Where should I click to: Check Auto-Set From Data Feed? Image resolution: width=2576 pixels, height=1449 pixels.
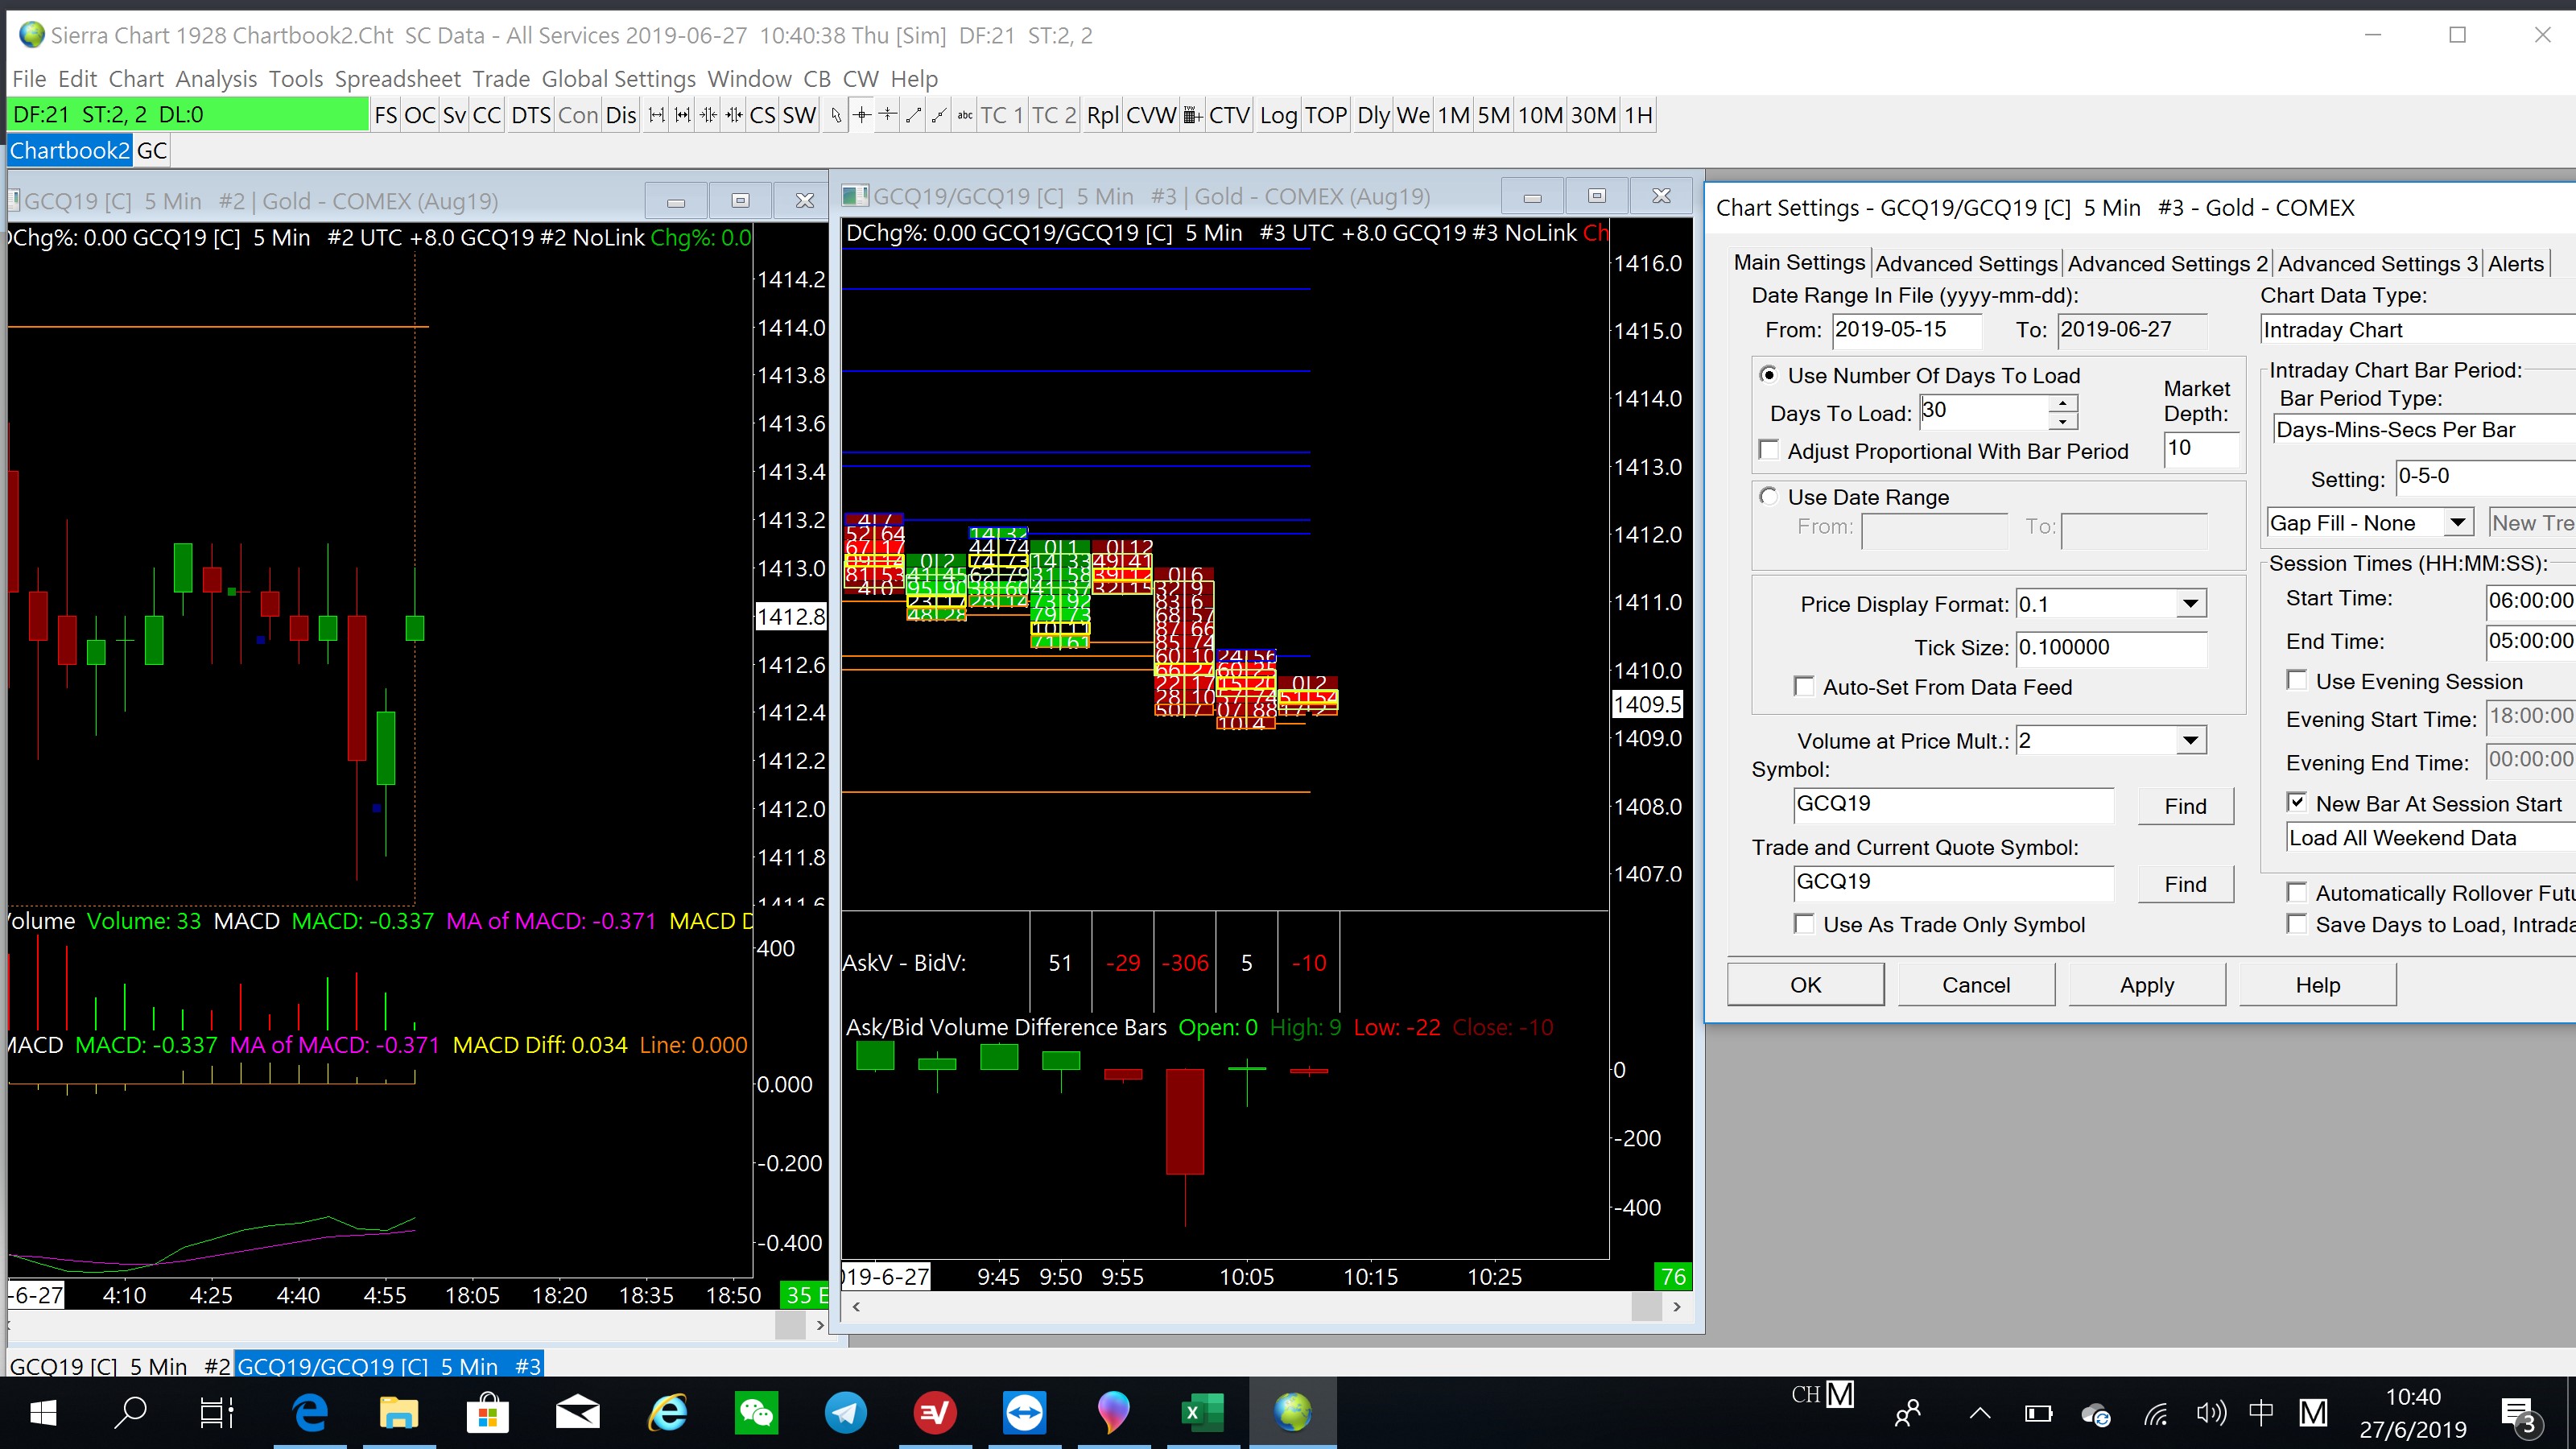(x=1804, y=687)
